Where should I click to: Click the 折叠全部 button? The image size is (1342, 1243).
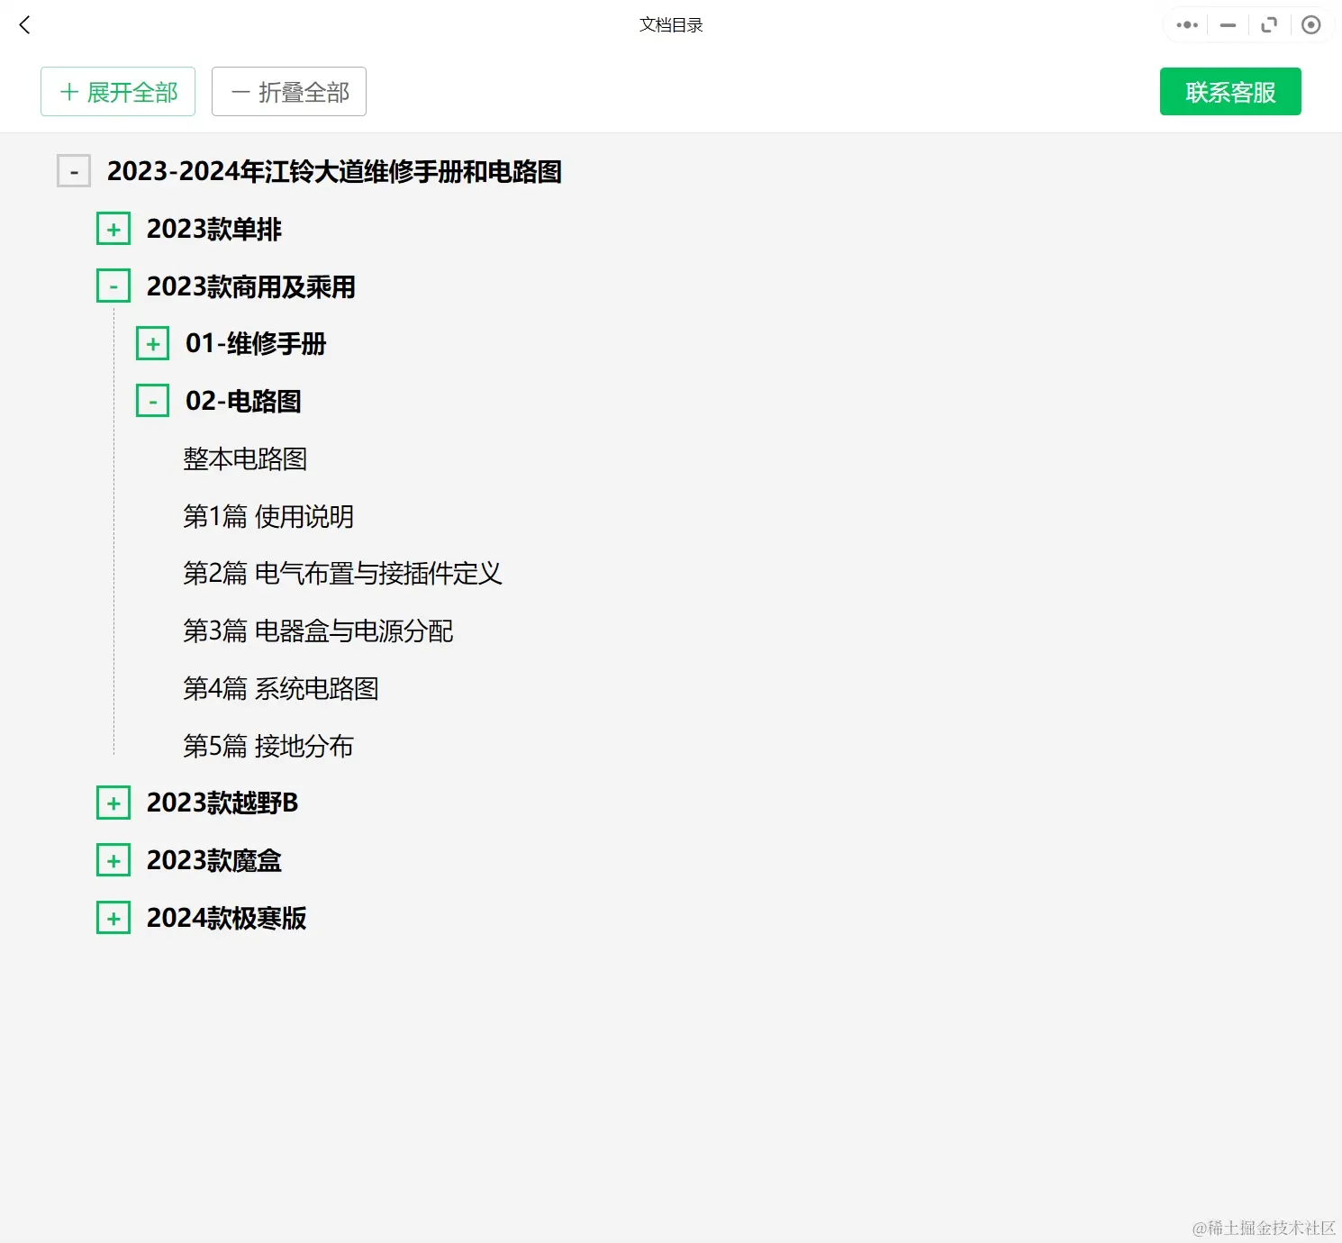click(288, 91)
